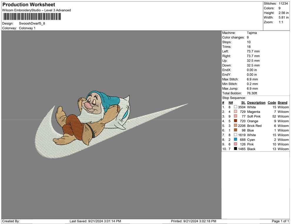291x224 pixels.
Task: Click the Cyan color swatch in stop sequence
Action: pos(235,140)
